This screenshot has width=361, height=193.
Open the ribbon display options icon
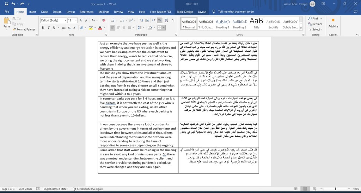point(323,4)
